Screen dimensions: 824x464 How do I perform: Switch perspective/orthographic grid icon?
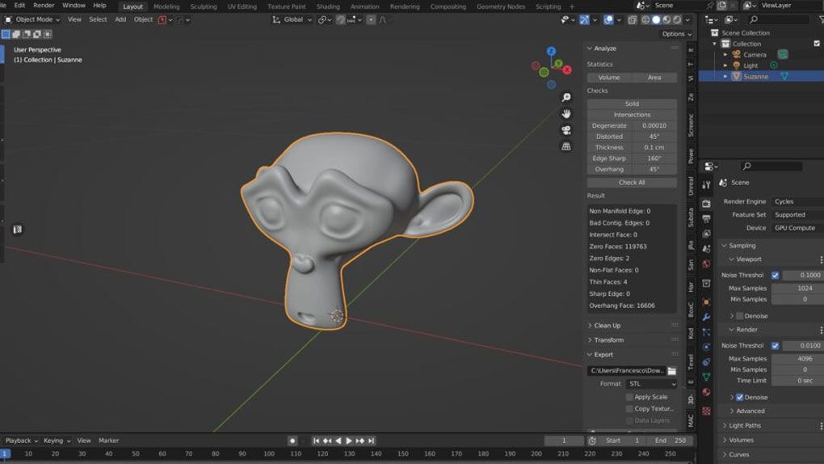click(566, 146)
